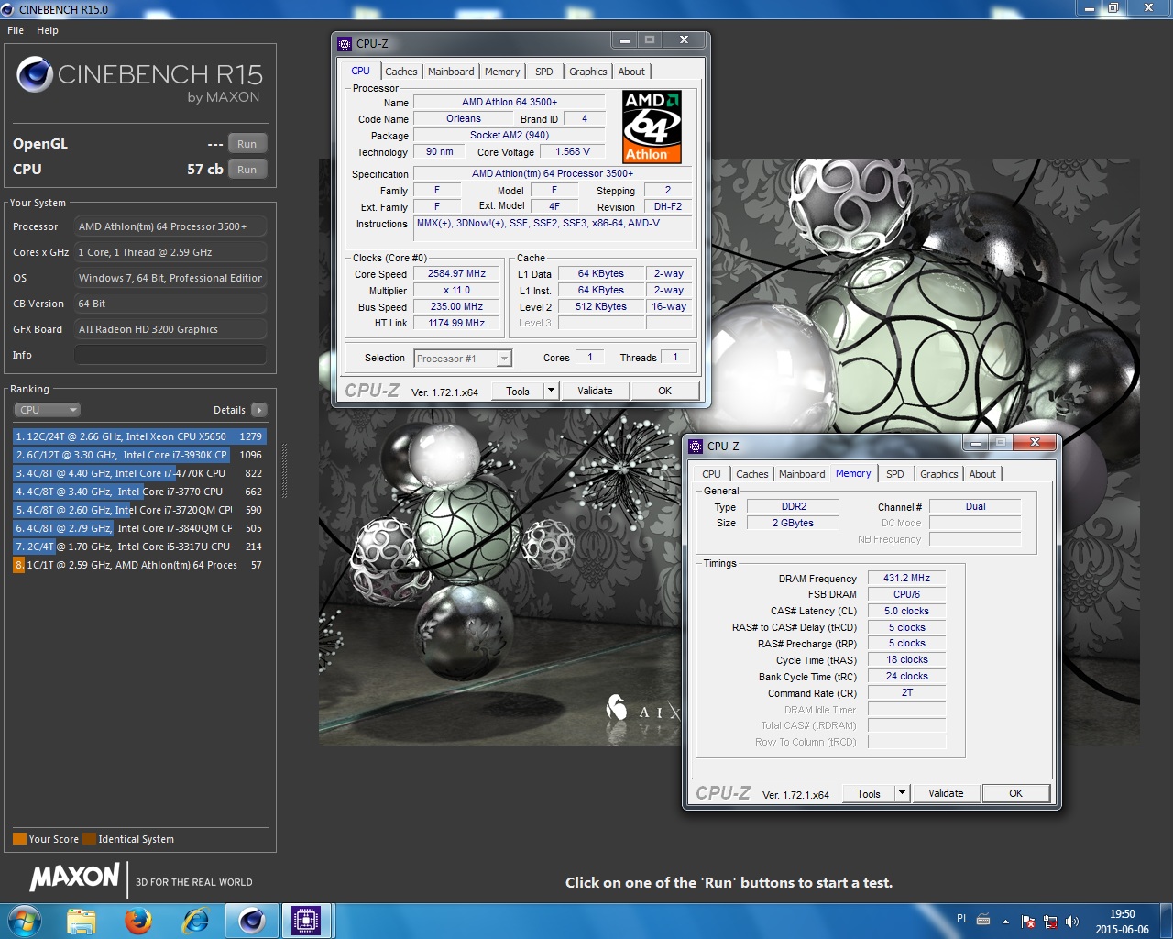
Task: Open Processor #1 selection dropdown
Action: click(x=463, y=359)
